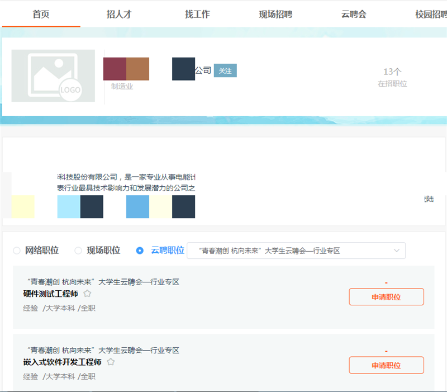Open the 现场招聘 navigation tab
The height and width of the screenshot is (392, 447).
pos(275,15)
